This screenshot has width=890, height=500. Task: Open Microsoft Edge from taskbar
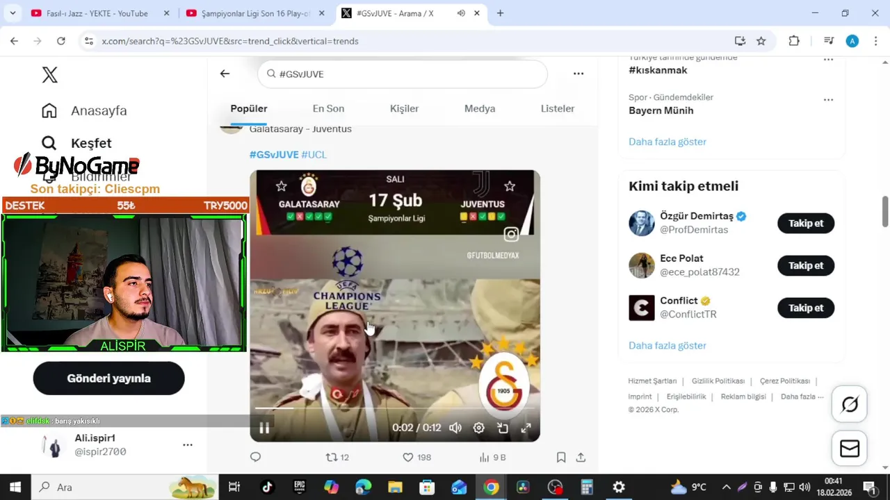click(x=363, y=487)
